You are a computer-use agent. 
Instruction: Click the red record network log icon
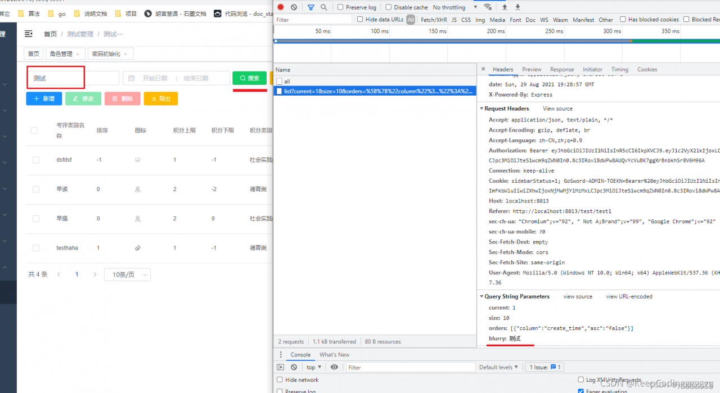pos(280,7)
